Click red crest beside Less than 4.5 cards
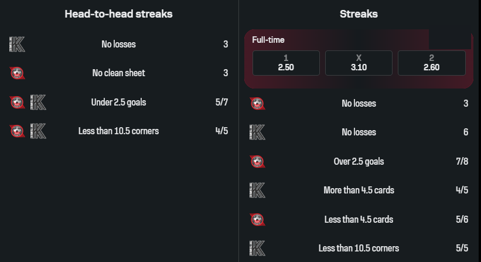 pos(257,219)
